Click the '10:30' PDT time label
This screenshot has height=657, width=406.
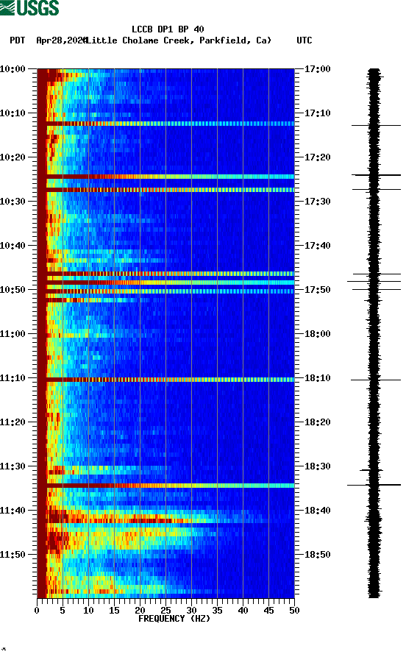[13, 201]
